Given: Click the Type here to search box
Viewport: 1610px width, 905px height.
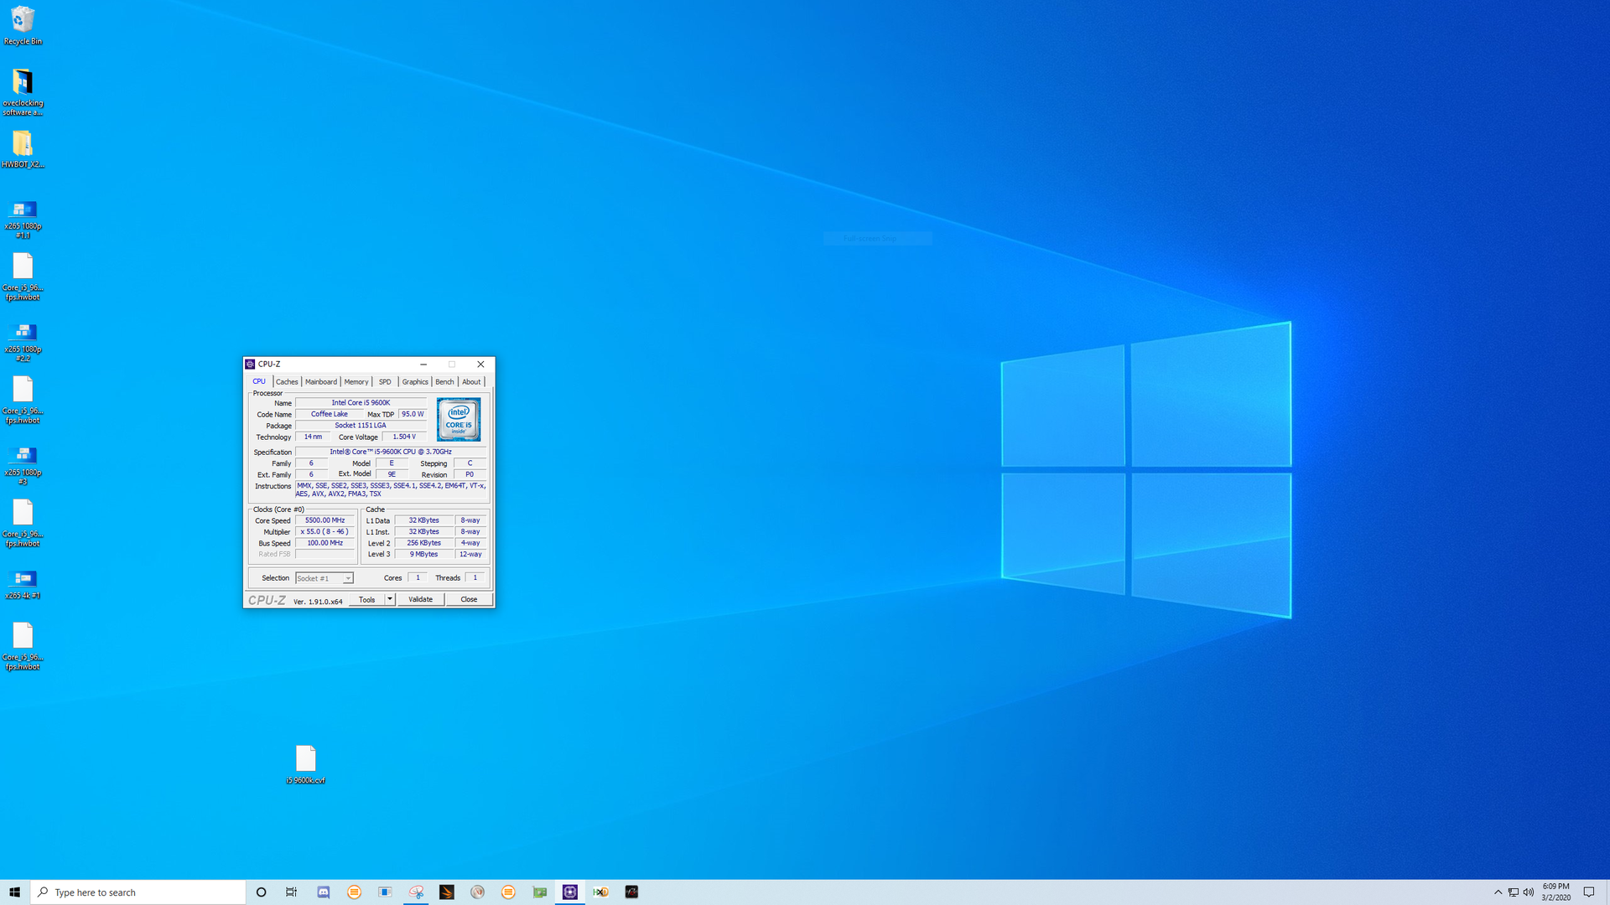Looking at the screenshot, I should point(138,892).
